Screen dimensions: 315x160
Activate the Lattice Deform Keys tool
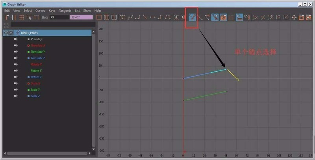click(x=22, y=17)
